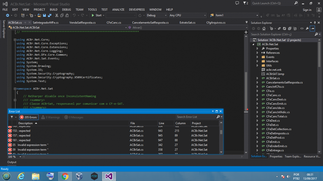The image size is (323, 181).
Task: Click in the Search Error List field
Action: [x=196, y=117]
